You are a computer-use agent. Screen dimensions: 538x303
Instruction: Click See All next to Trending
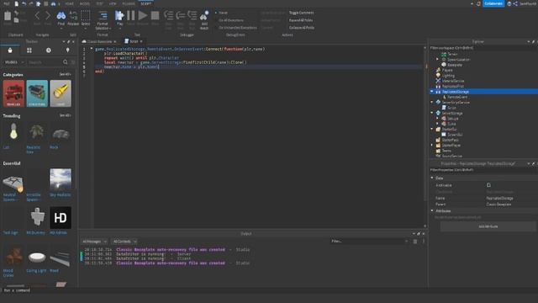click(x=65, y=115)
